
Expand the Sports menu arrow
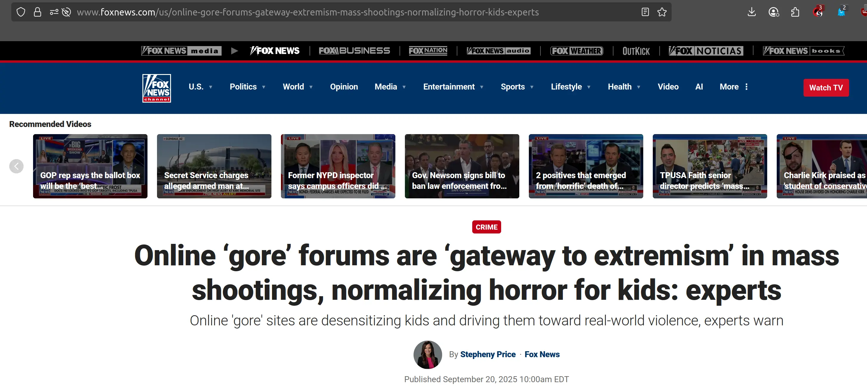coord(532,87)
